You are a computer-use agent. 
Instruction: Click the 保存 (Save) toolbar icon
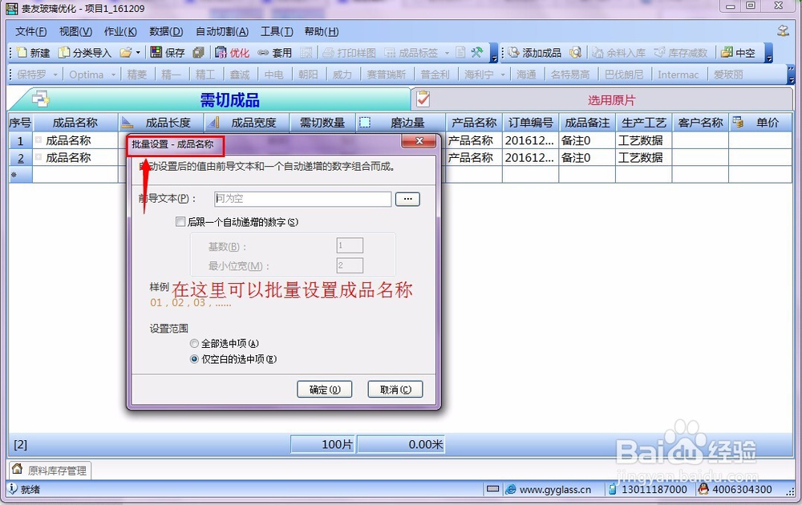coord(156,53)
